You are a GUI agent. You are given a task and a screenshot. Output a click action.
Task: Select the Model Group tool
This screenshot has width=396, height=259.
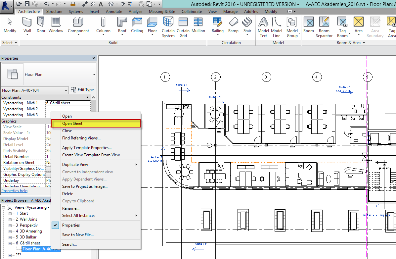point(292,27)
